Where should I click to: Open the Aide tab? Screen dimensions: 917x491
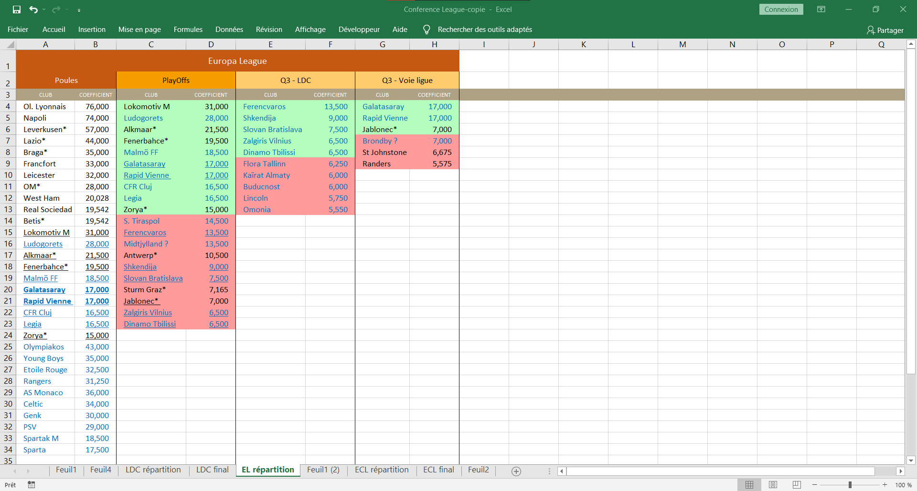[400, 30]
